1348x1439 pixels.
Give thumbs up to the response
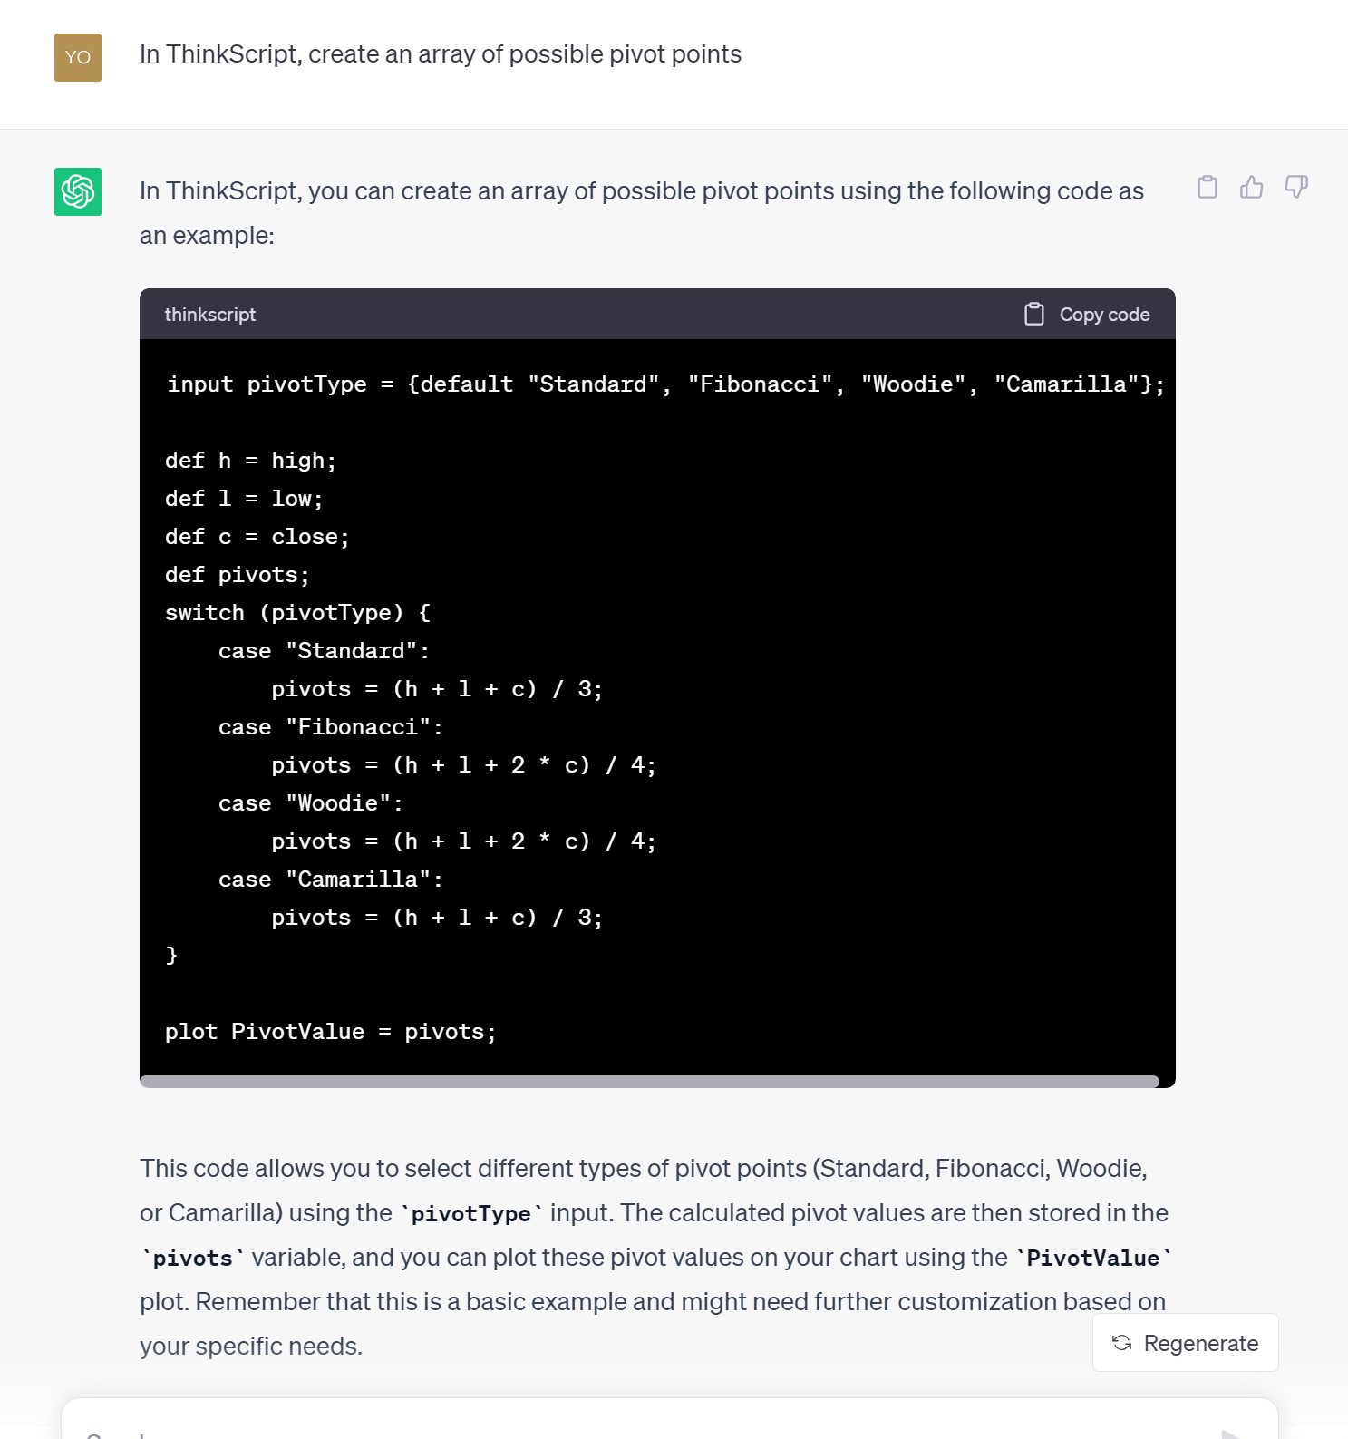(1251, 187)
